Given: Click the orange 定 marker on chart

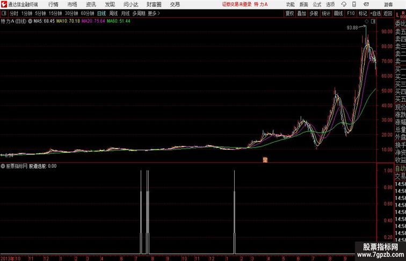Looking at the screenshot, I should point(265,160).
